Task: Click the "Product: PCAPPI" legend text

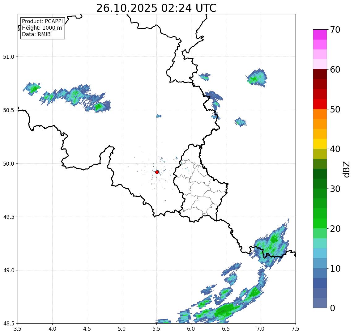Action: click(x=42, y=21)
